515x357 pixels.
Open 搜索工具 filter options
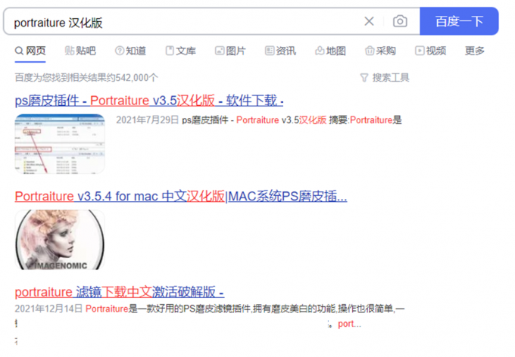[385, 78]
